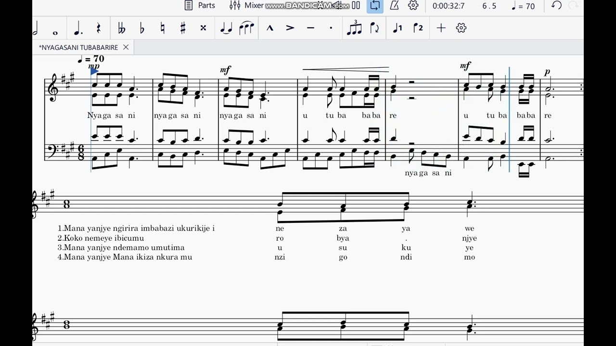Viewport: 616px width, 346px height.
Task: Open note input toolbar customization gear
Action: click(461, 28)
